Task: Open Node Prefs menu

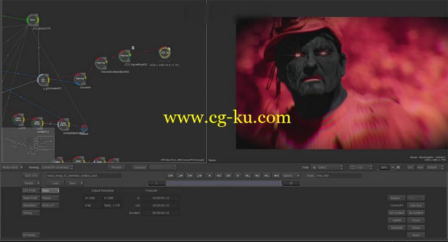Action: [x=31, y=198]
